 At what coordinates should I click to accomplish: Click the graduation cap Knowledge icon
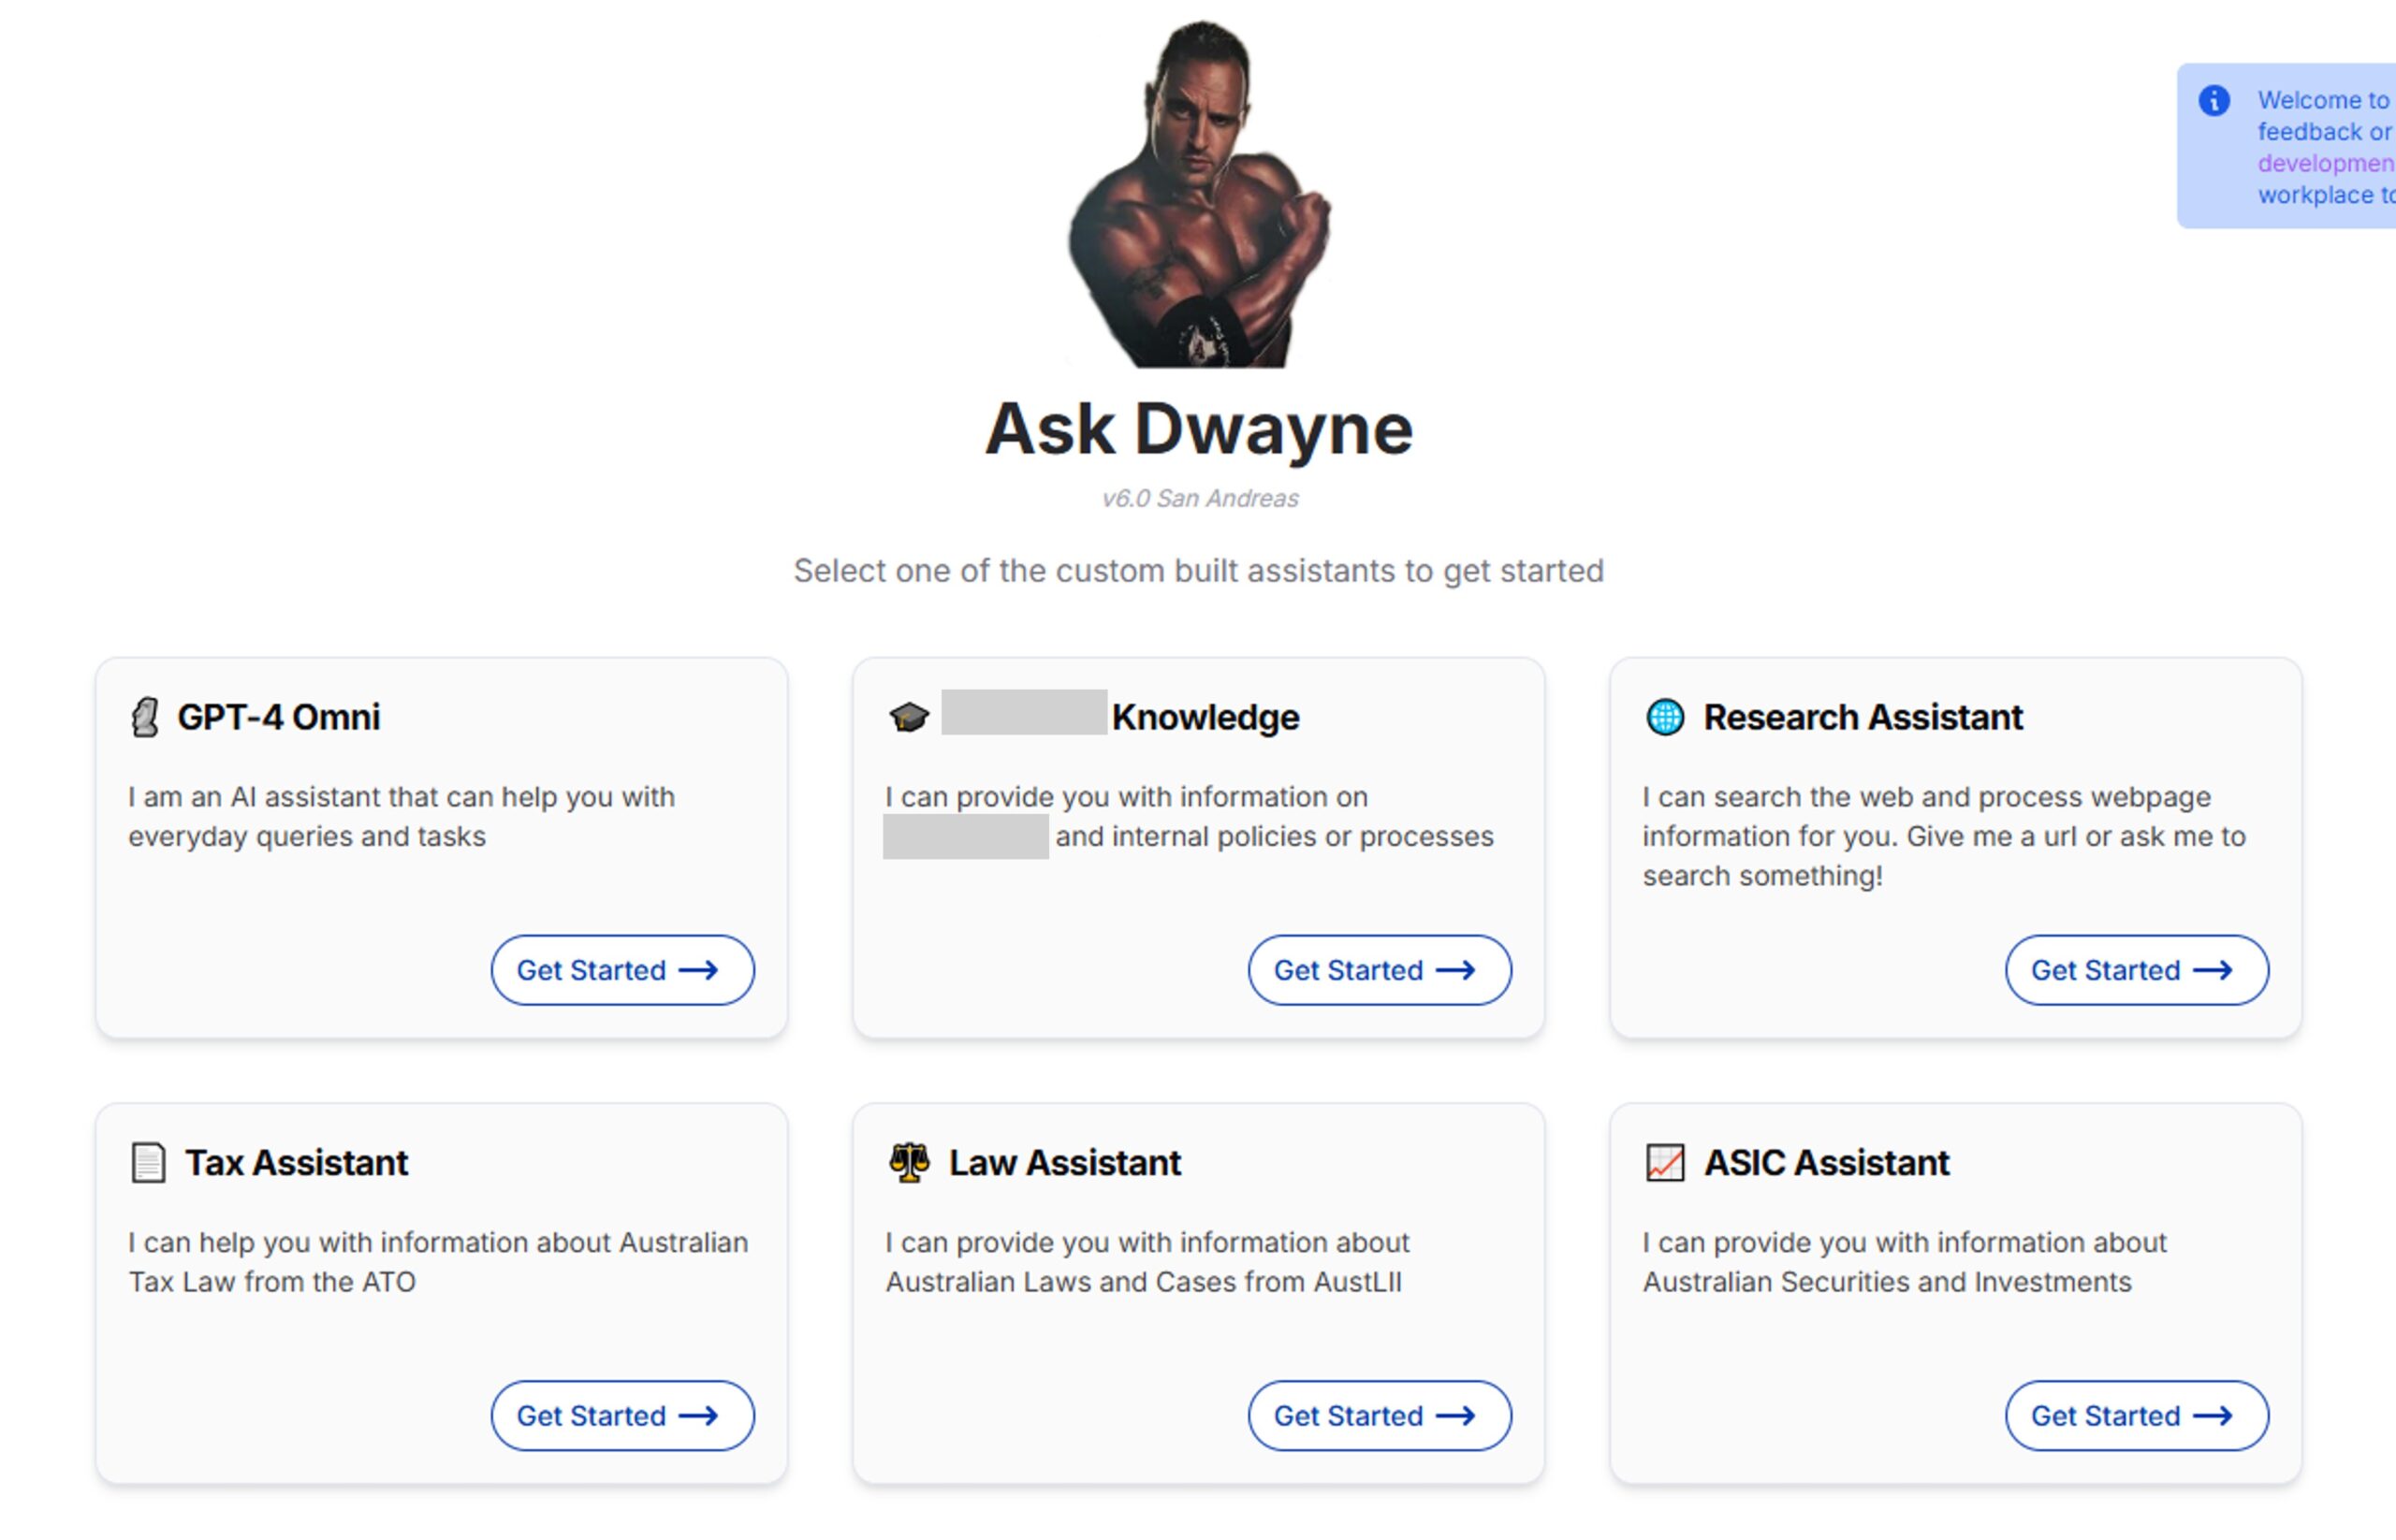tap(909, 717)
